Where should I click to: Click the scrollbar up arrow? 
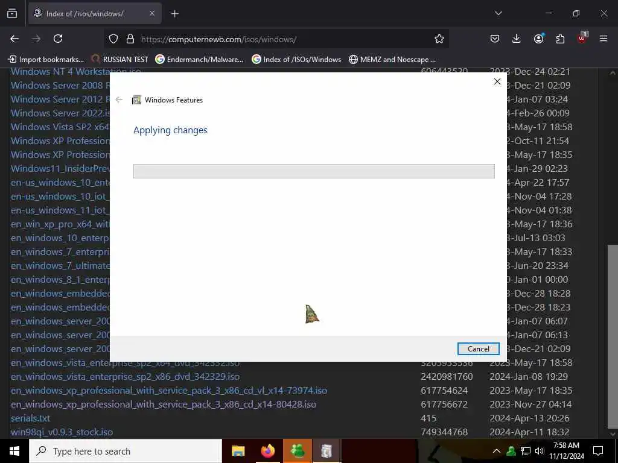(613, 73)
